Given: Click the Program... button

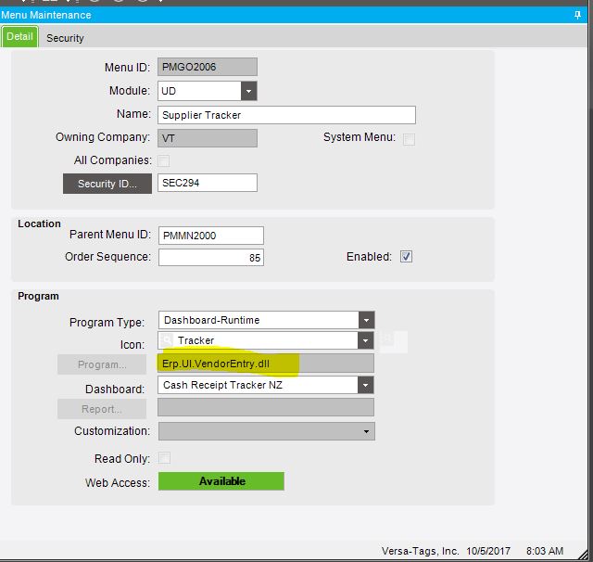Looking at the screenshot, I should click(102, 364).
